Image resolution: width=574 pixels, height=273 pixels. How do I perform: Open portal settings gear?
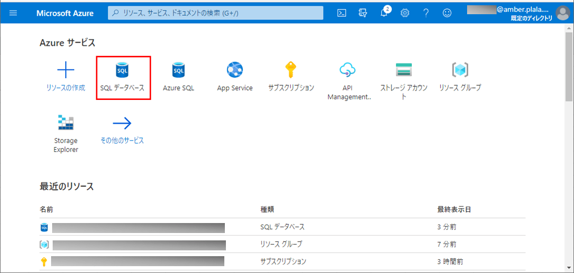pyautogui.click(x=404, y=13)
